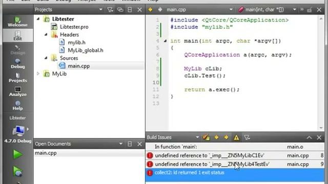This screenshot has height=184, width=328.
Task: Maximize the Build Issues output pane
Action: click(309, 137)
